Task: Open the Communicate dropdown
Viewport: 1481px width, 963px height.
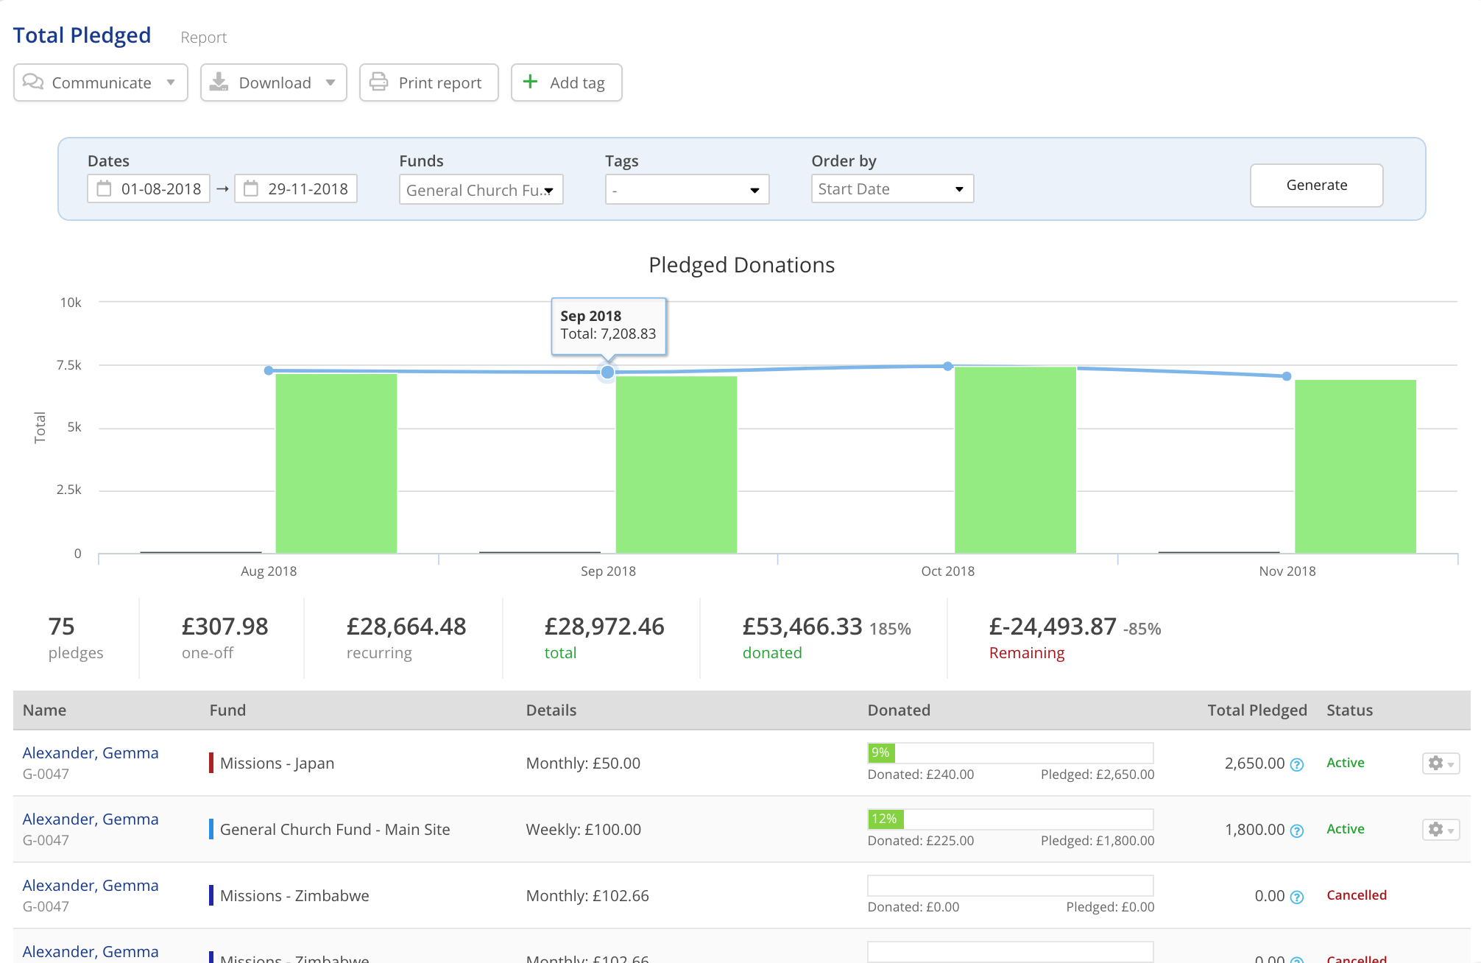Action: (100, 82)
